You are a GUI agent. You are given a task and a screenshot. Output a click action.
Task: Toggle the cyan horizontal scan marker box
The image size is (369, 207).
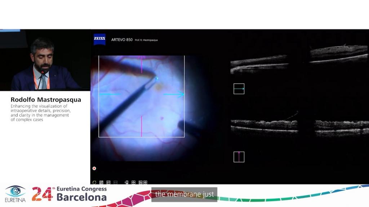tap(238, 88)
